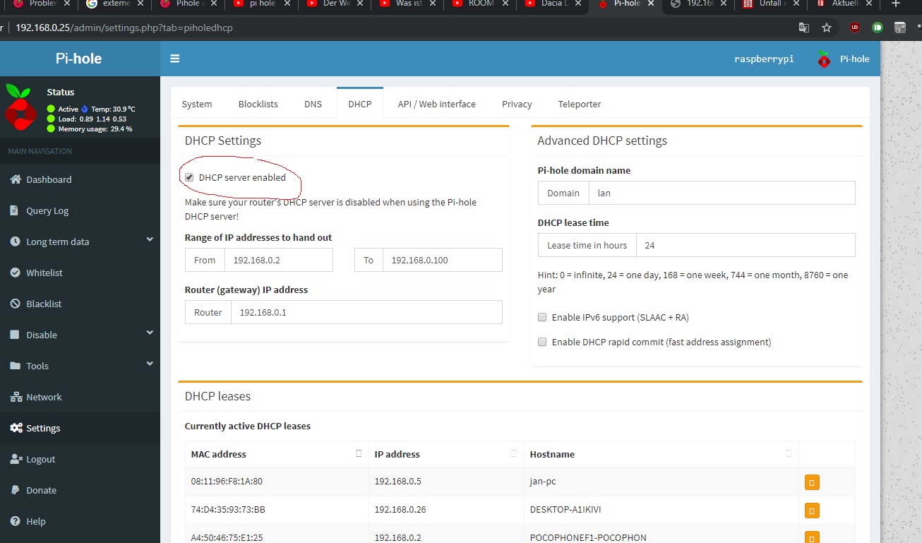Open the Help page in sidebar
The image size is (922, 543).
tap(35, 521)
